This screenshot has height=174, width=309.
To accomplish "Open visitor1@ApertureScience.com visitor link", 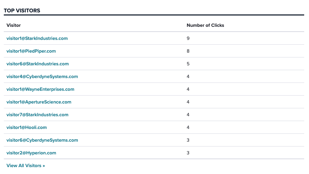I will point(39,102).
